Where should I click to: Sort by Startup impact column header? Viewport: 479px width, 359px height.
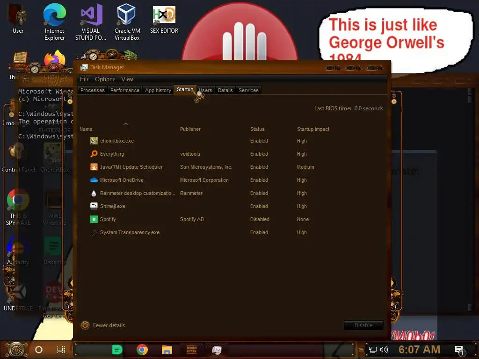pyautogui.click(x=313, y=129)
